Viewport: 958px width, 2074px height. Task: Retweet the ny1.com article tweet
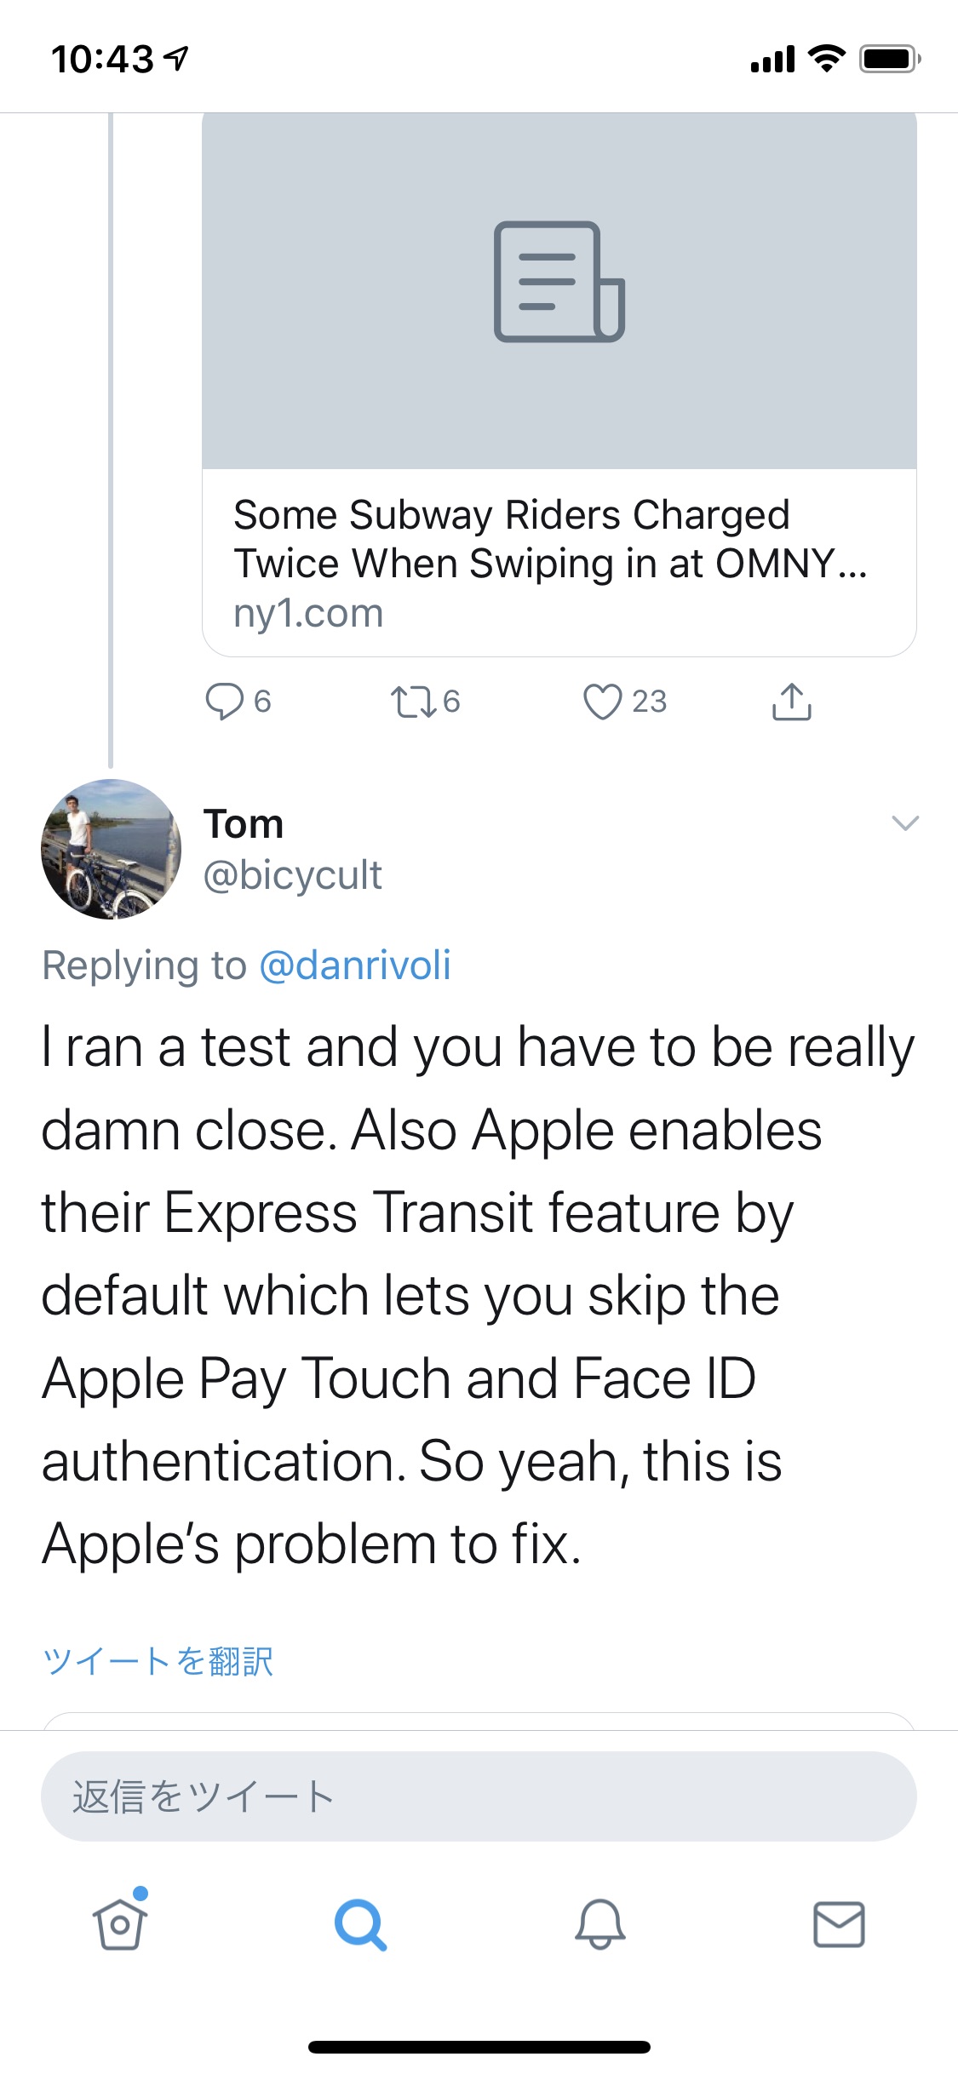tap(413, 702)
